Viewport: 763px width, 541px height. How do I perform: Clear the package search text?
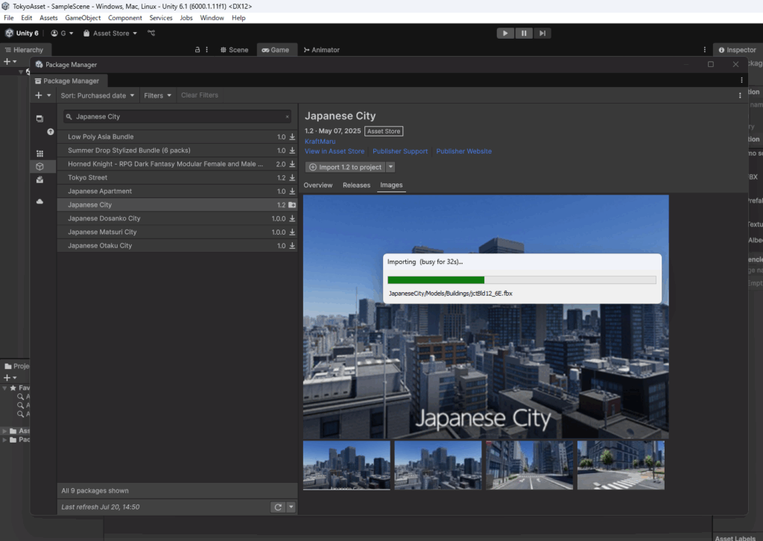[x=287, y=117]
